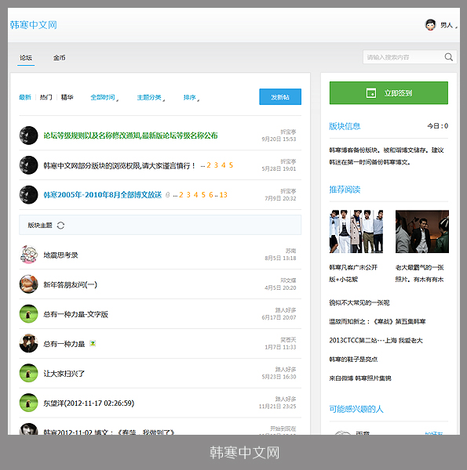The image size is (467, 470).
Task: Click timestamp 9月20日 15:53
Action: pyautogui.click(x=279, y=139)
